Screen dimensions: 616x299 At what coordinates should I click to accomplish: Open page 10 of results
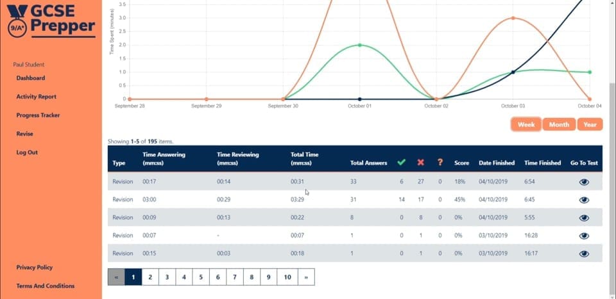click(x=287, y=277)
